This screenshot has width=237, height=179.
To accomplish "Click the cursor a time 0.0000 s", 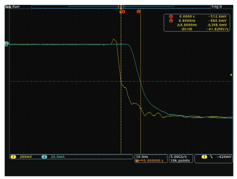I will [187, 17].
